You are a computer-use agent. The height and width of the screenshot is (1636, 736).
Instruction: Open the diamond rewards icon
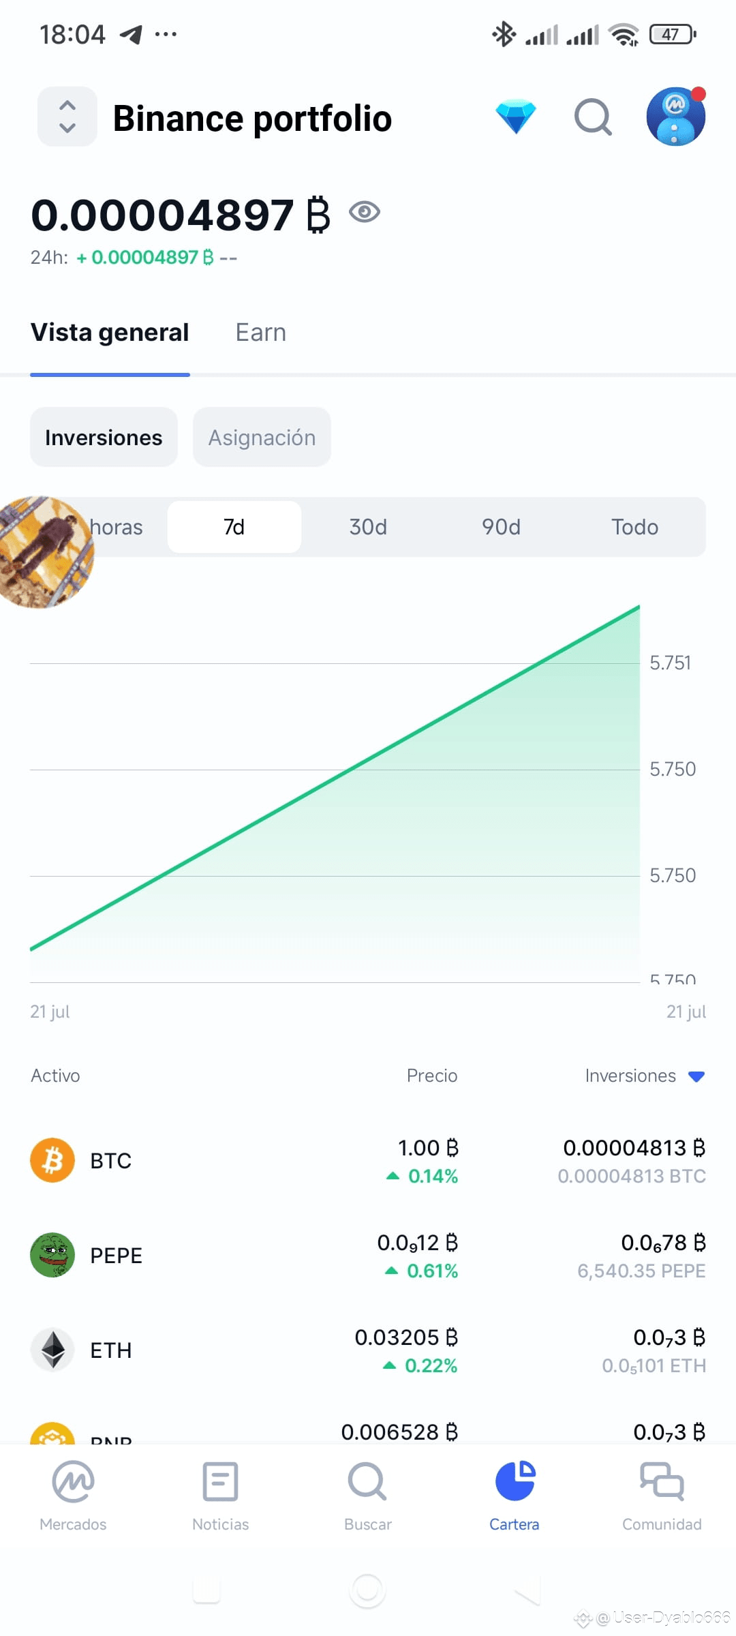pos(517,116)
